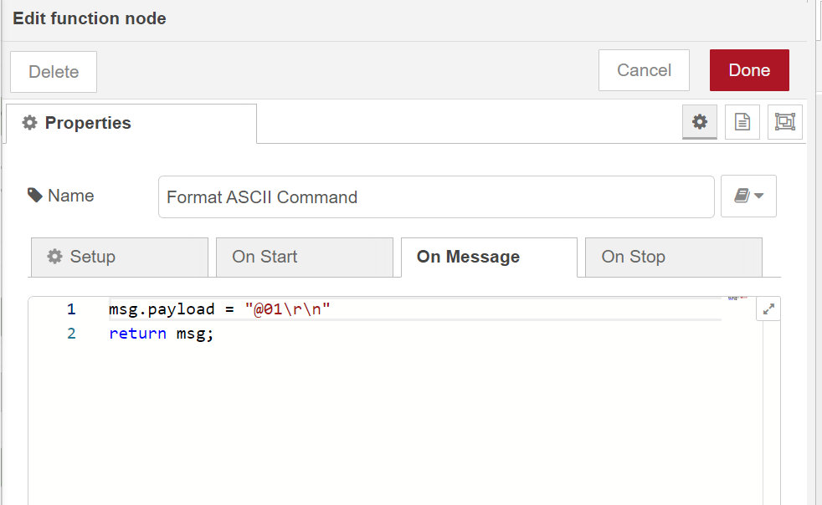
Task: Click the gear icon on Setup tab
Action: pyautogui.click(x=55, y=257)
